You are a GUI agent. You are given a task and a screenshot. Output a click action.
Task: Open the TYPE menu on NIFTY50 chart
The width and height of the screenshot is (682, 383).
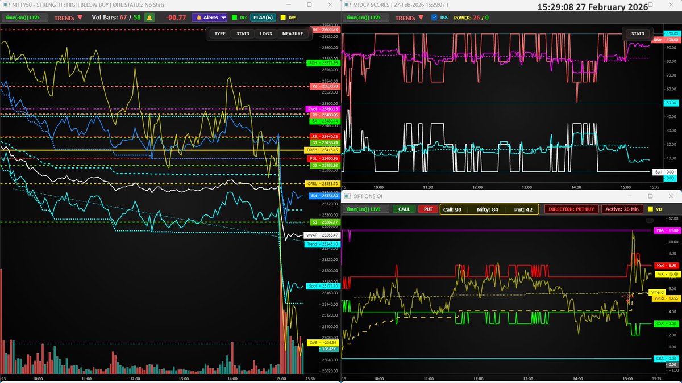click(220, 33)
